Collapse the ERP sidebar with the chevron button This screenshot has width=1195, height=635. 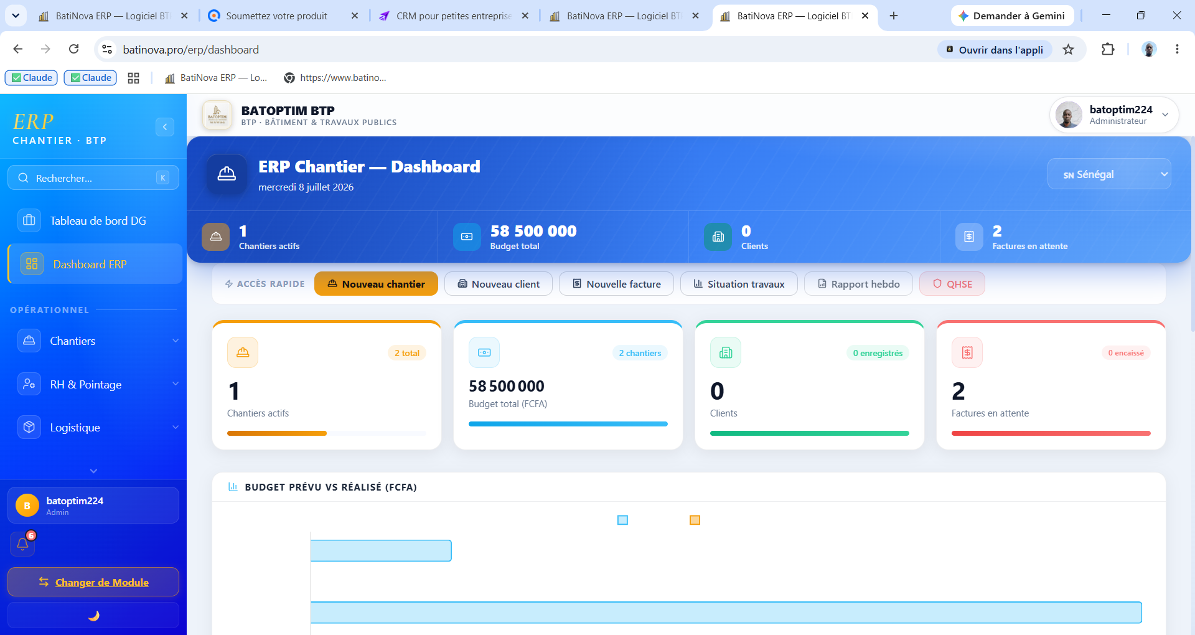tap(165, 127)
